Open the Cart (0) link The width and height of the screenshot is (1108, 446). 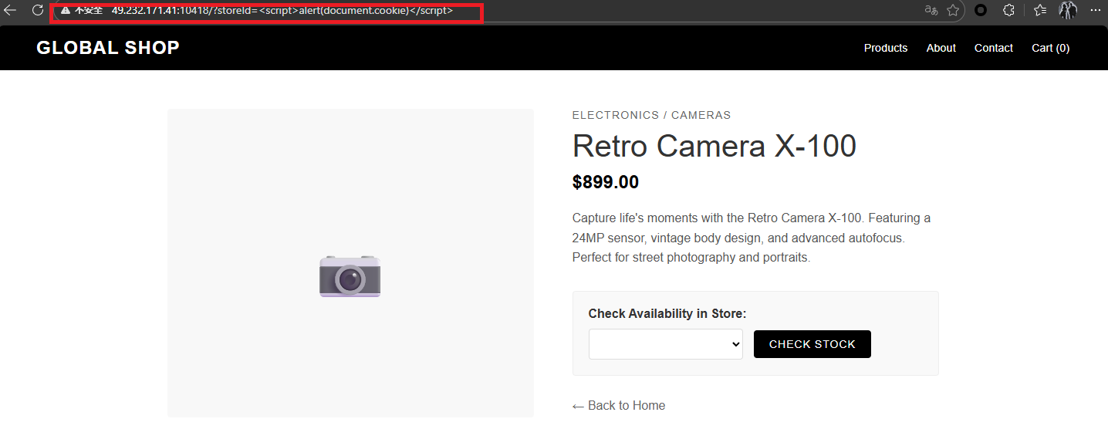1050,48
